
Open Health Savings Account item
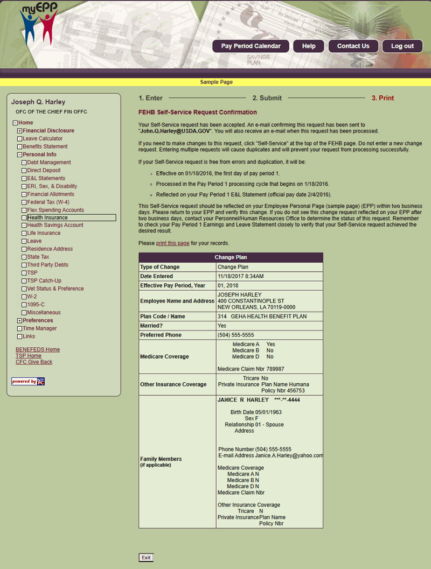tap(55, 226)
